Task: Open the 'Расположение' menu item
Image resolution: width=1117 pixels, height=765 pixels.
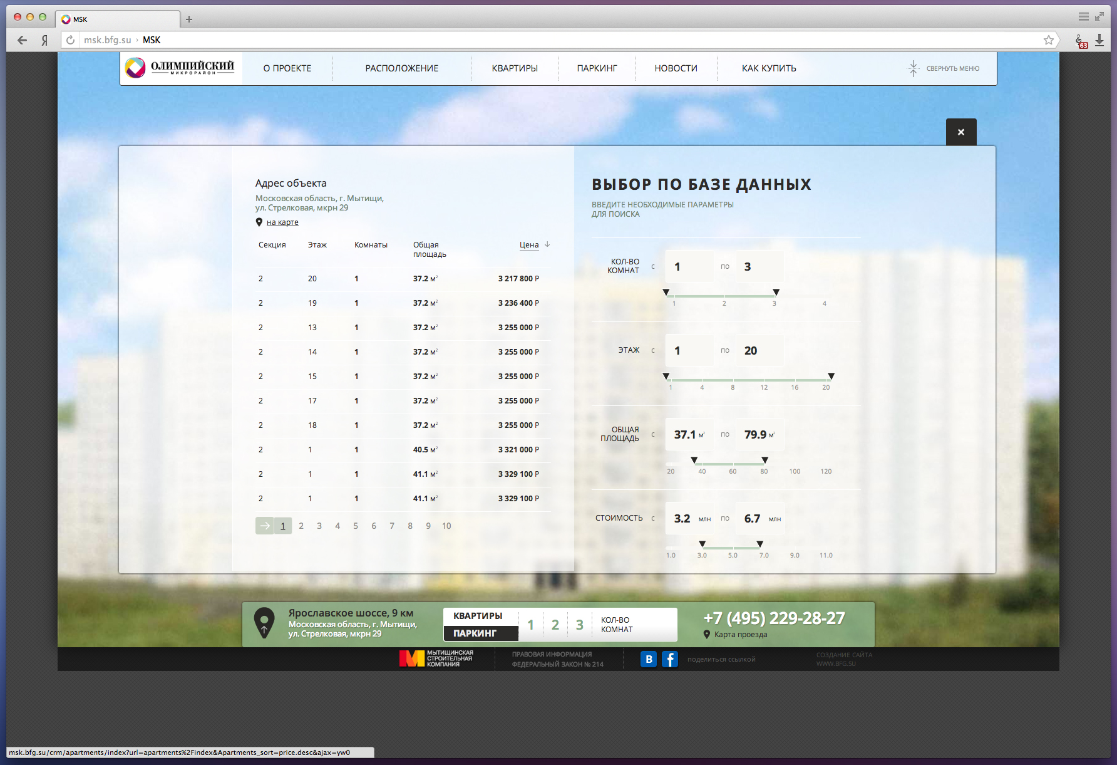Action: [x=402, y=68]
